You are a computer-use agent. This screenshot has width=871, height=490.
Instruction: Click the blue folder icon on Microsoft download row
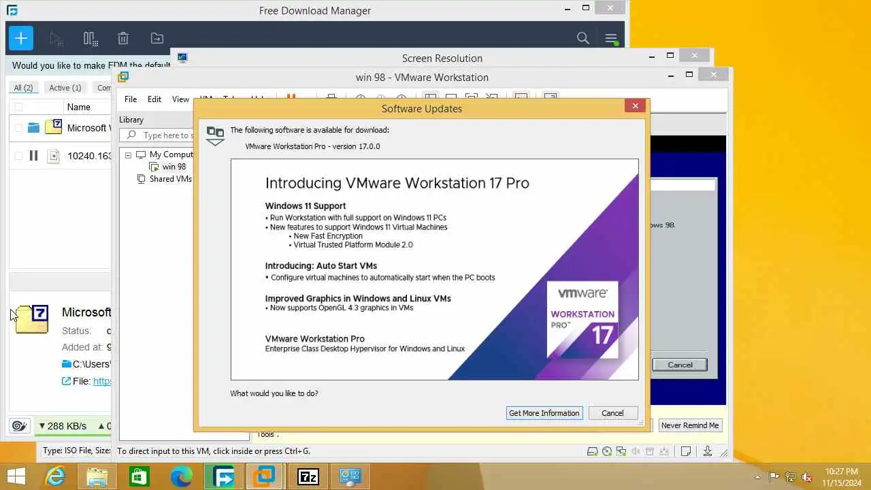33,127
